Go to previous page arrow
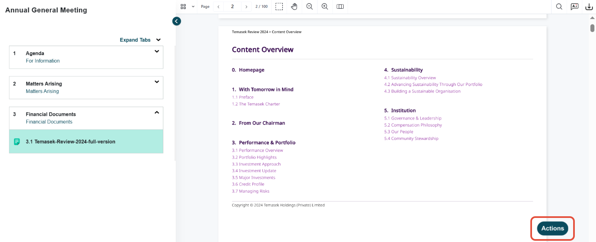The height and width of the screenshot is (242, 596). [x=219, y=7]
